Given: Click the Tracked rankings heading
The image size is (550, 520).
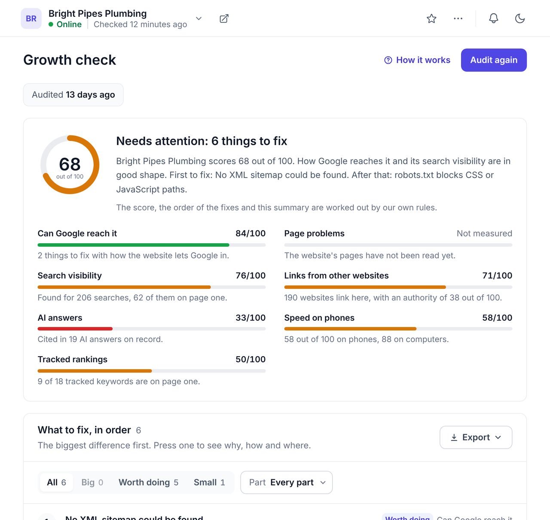Looking at the screenshot, I should coord(73,360).
